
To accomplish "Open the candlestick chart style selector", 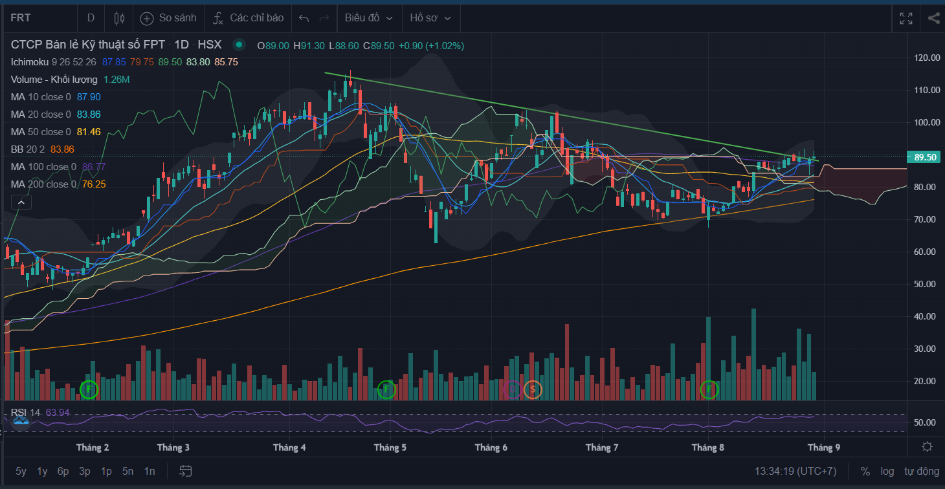I will click(119, 18).
